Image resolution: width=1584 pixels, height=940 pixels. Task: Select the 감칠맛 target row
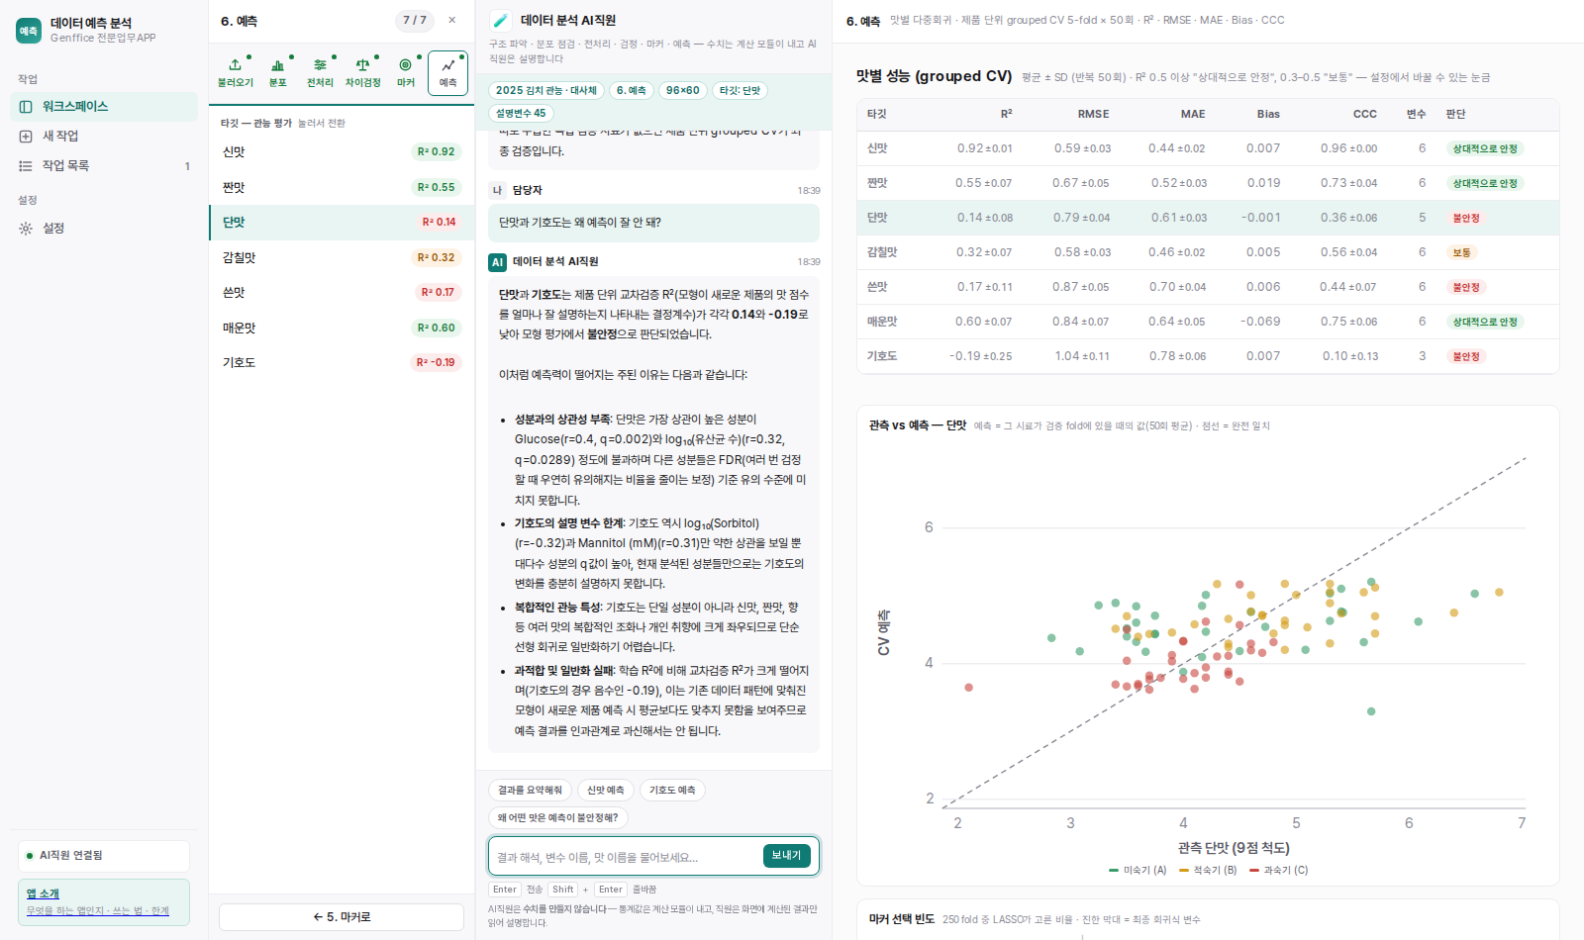pos(342,257)
